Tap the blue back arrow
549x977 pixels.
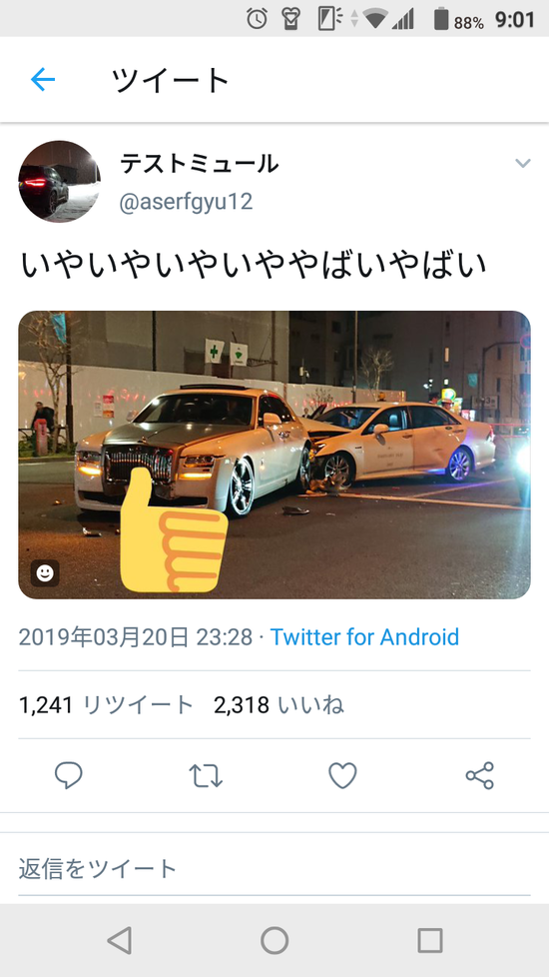click(43, 80)
